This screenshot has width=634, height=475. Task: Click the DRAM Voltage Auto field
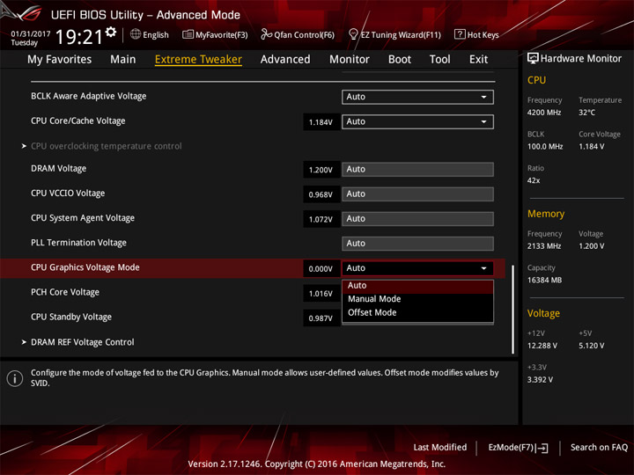pos(417,169)
